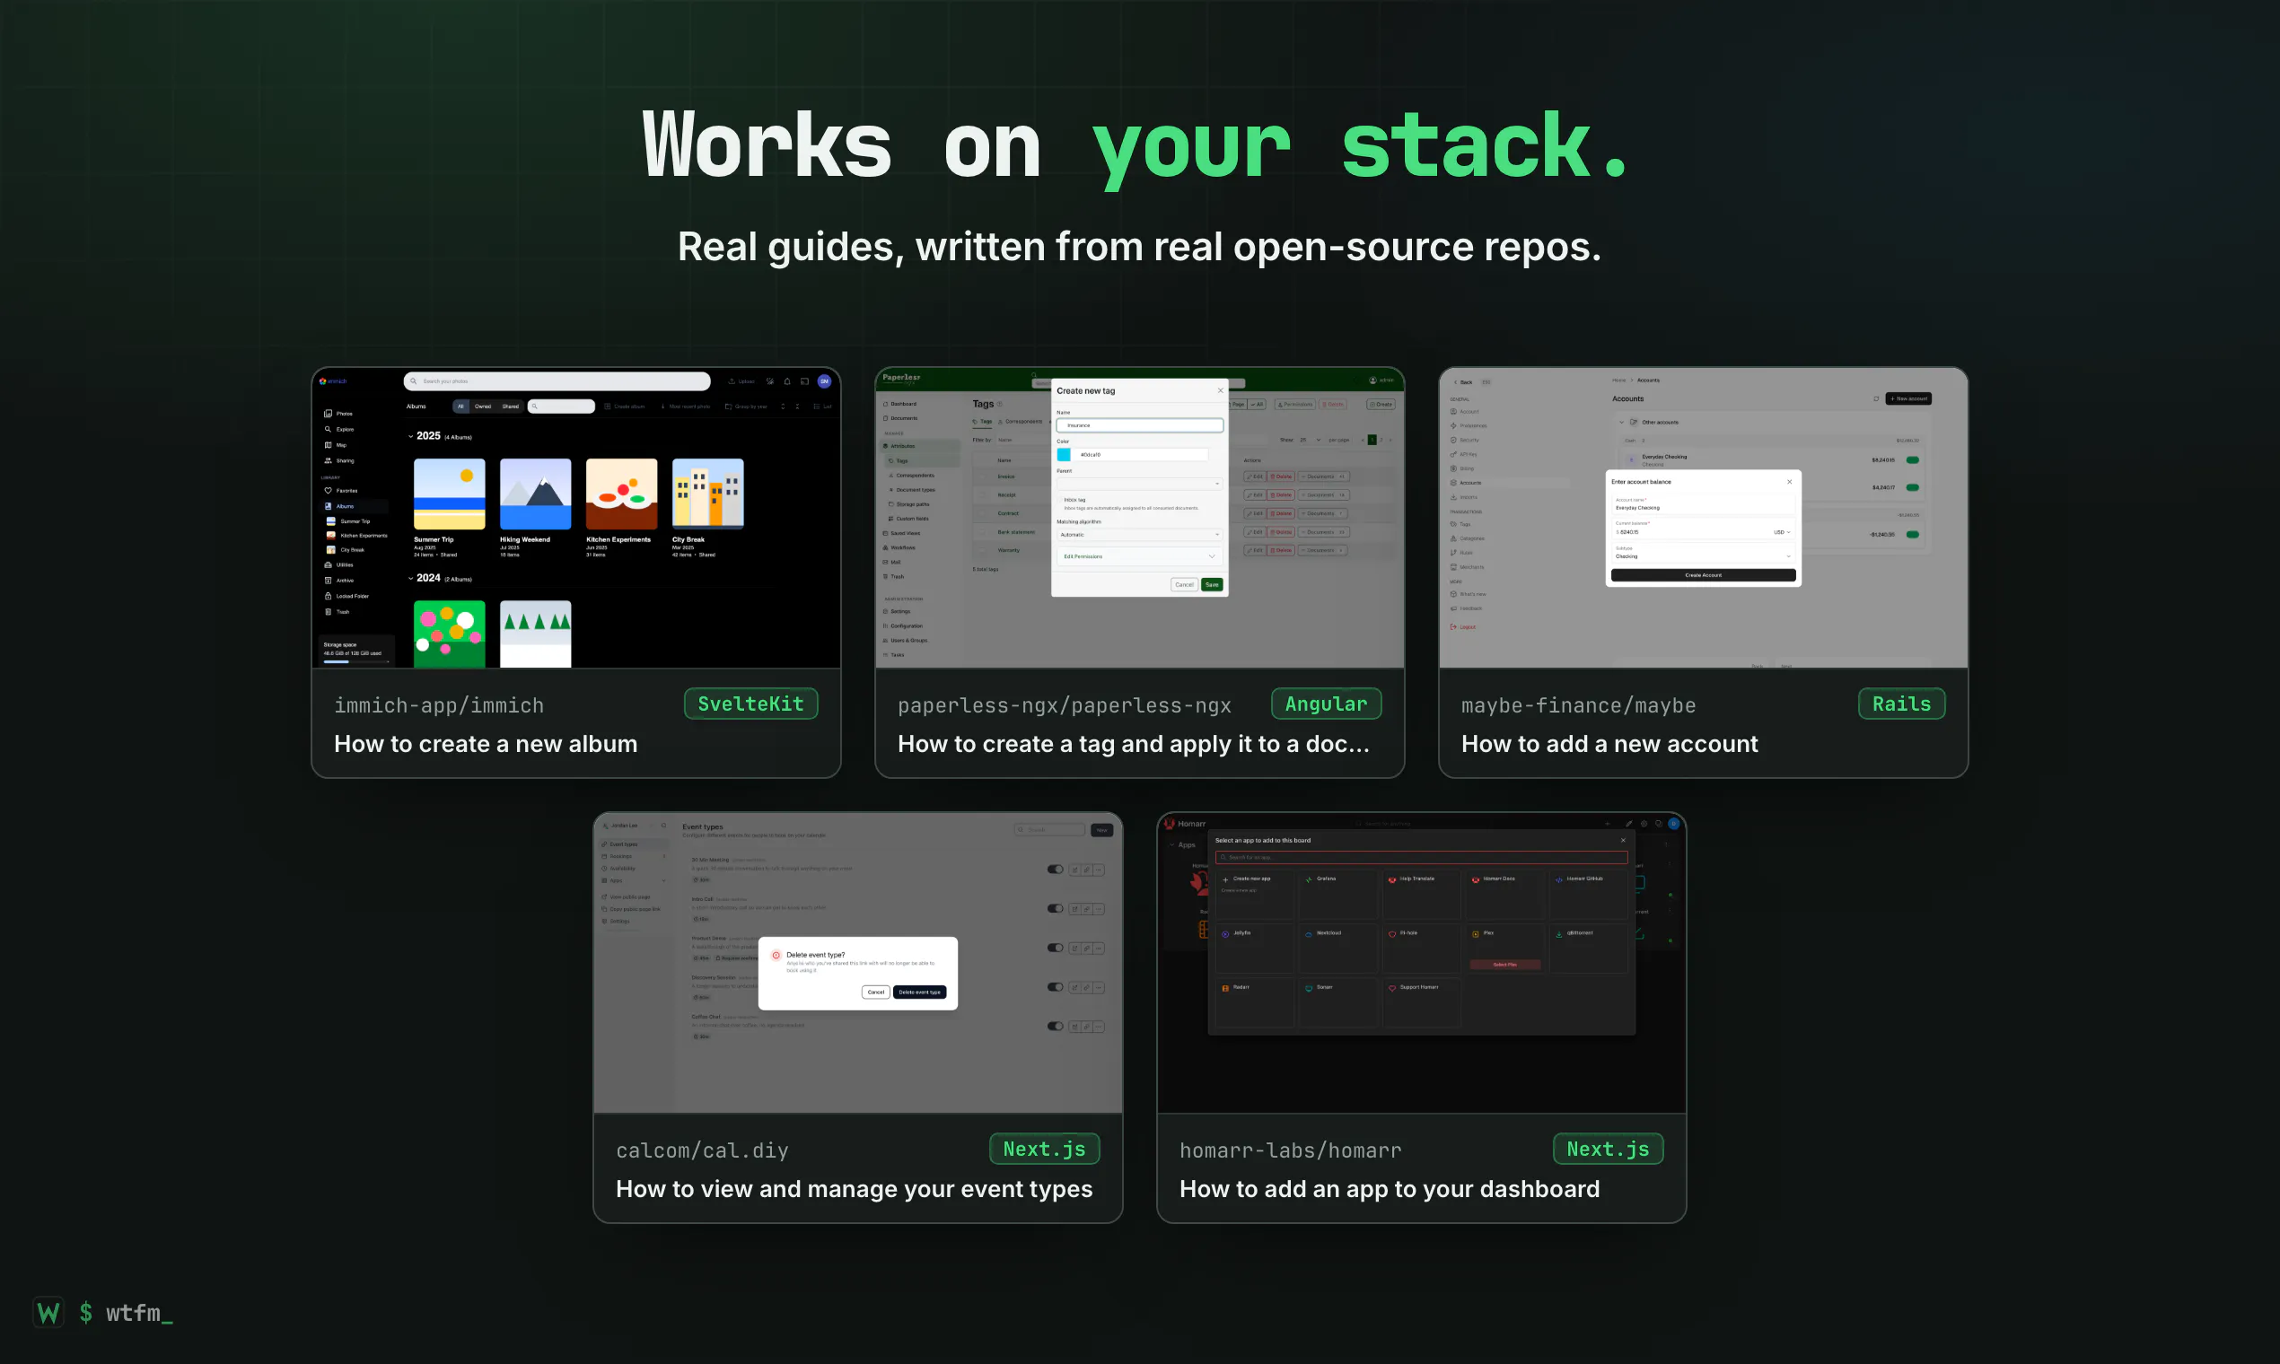Collapse the 2024 albums group

411,578
